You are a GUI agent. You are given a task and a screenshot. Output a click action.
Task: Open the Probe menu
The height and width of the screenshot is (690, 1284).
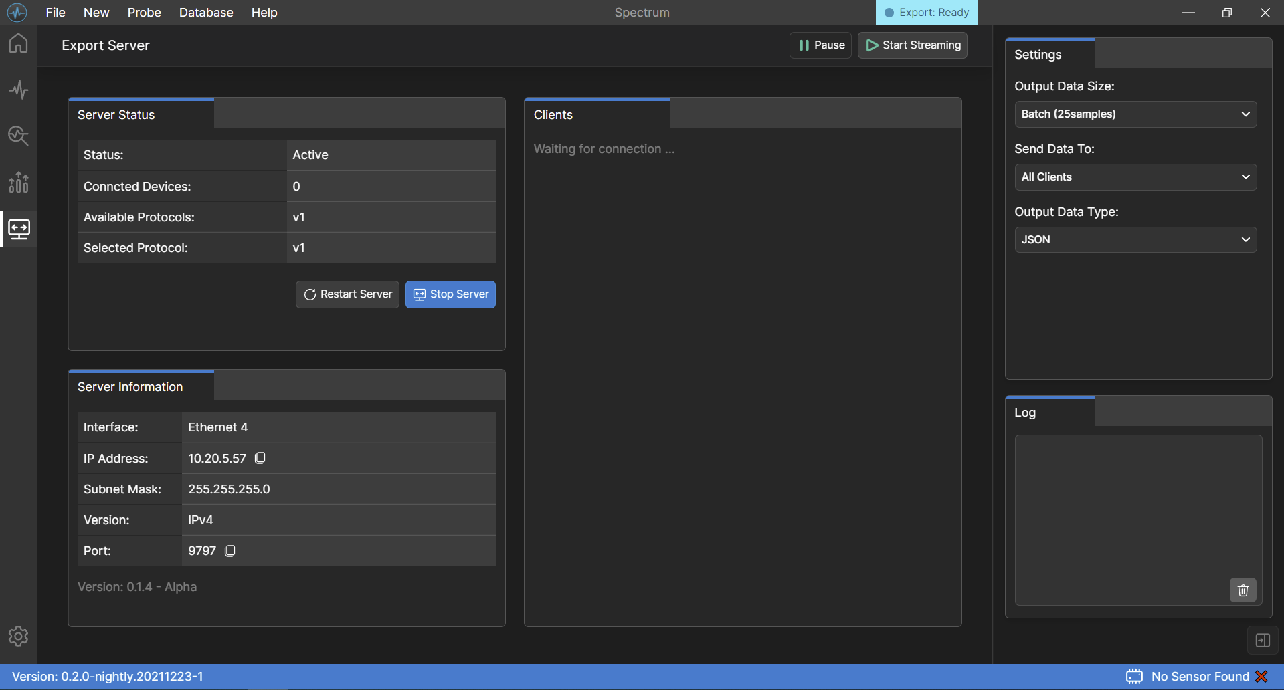tap(144, 13)
